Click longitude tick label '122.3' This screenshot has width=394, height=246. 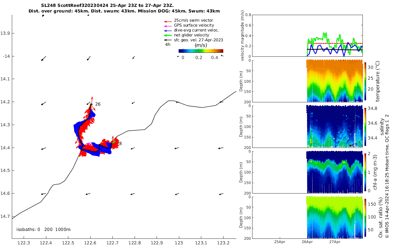point(23,243)
